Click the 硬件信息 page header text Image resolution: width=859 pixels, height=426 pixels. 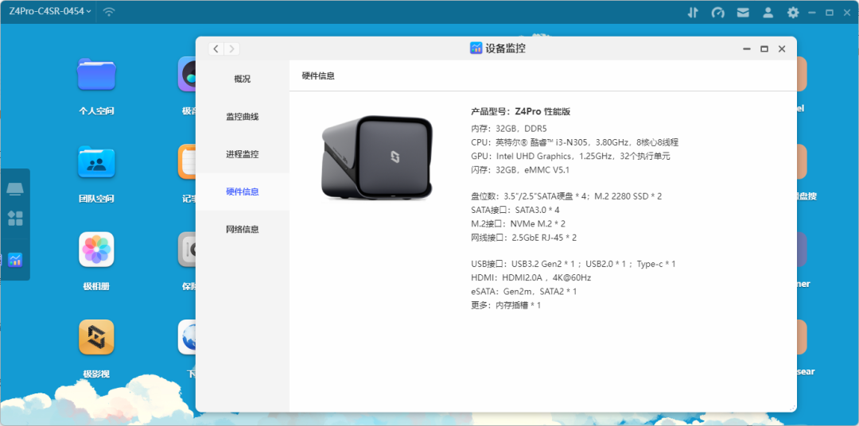pos(318,76)
